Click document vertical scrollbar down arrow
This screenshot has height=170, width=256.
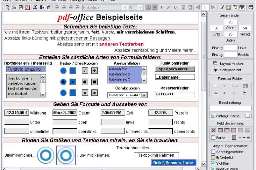coord(204,164)
